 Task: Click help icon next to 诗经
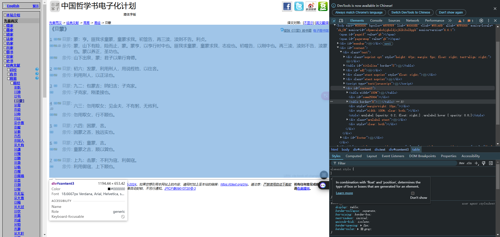pos(37,69)
